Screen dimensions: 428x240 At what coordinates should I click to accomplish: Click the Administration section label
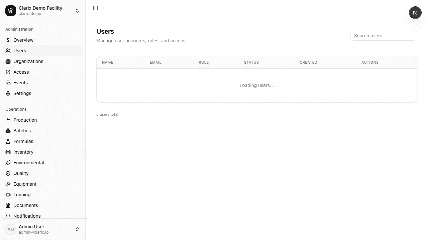(19, 29)
